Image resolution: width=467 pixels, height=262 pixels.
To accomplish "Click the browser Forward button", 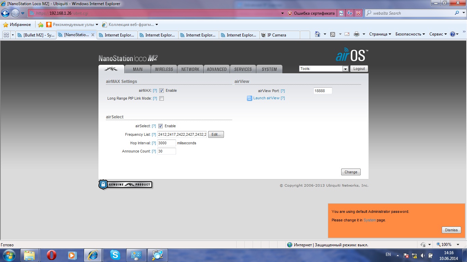I will coord(15,13).
